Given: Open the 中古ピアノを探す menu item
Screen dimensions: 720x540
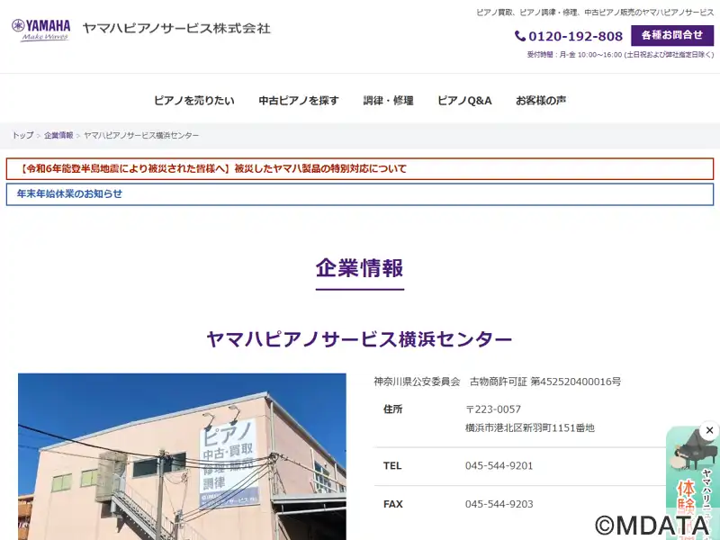Looking at the screenshot, I should pyautogui.click(x=299, y=100).
